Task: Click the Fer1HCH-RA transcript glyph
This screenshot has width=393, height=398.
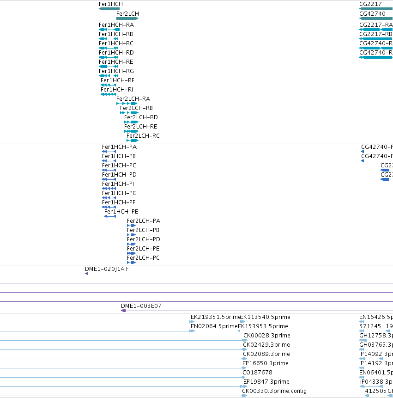Action: coord(109,30)
